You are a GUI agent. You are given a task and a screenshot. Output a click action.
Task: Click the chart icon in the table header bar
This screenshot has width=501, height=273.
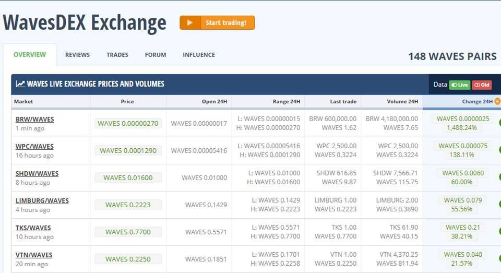pos(20,84)
